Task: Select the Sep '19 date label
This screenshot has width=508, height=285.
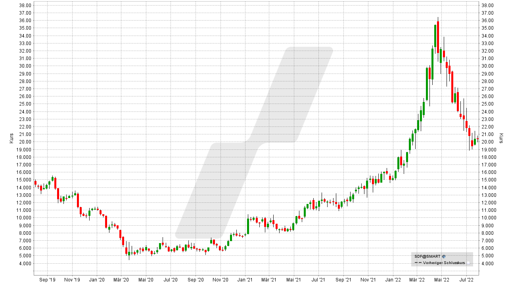Action: click(48, 280)
